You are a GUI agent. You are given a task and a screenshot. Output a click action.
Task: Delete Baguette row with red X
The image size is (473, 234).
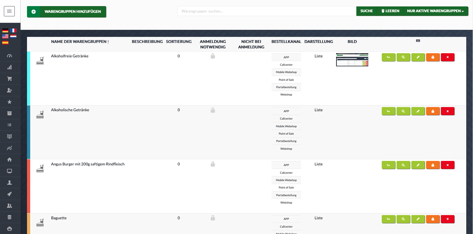pos(448,219)
